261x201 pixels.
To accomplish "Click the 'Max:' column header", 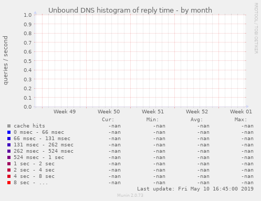I will pos(241,120).
